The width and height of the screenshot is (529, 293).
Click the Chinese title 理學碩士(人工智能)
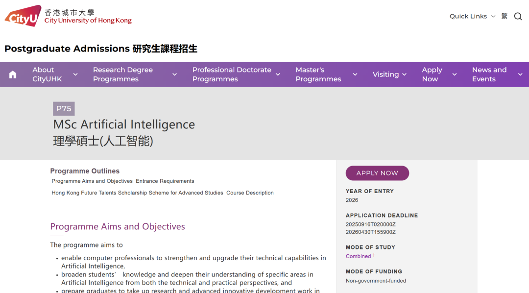click(x=103, y=141)
